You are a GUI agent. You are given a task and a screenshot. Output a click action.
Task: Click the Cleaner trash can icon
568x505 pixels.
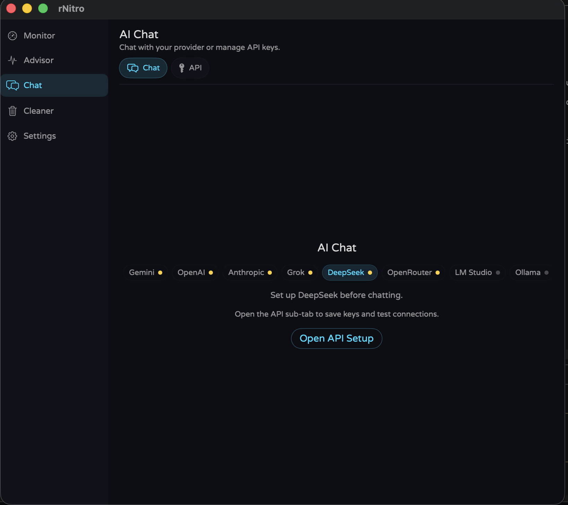pos(12,111)
